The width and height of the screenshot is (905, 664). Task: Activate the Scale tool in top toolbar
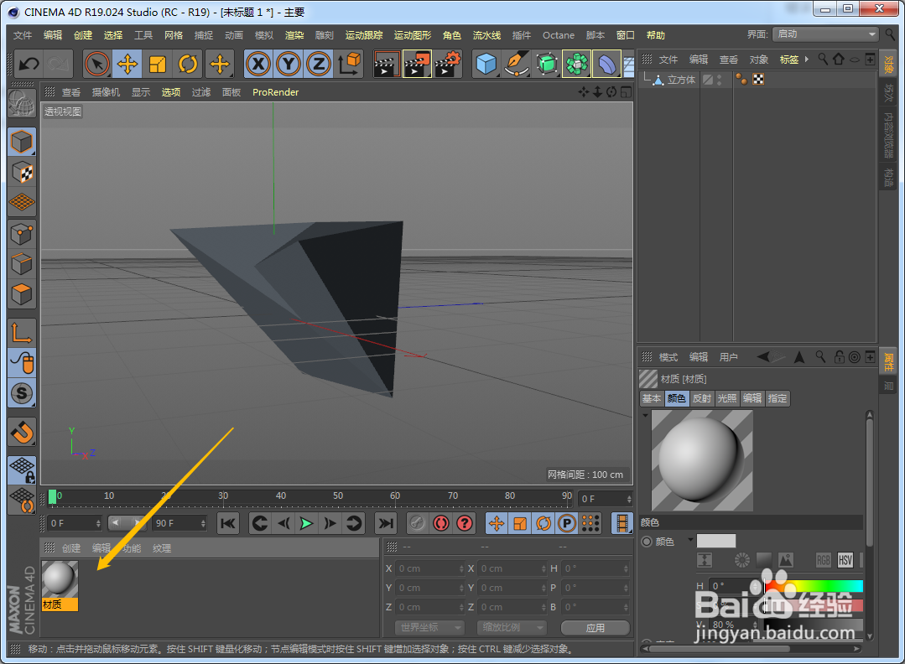coord(158,64)
